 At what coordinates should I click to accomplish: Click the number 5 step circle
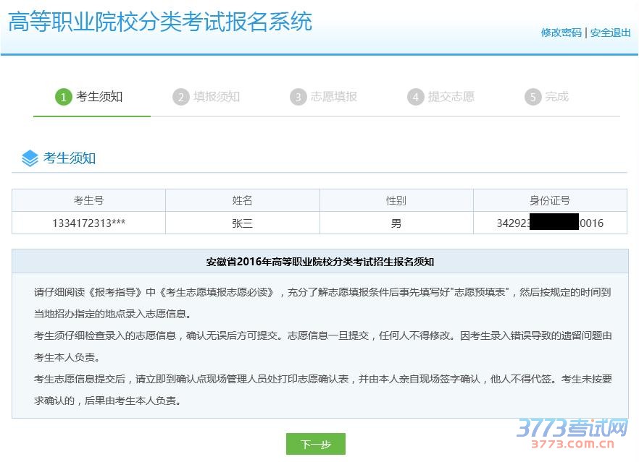[532, 97]
